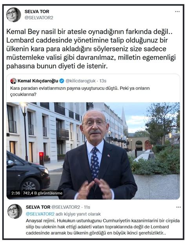The height and width of the screenshot is (246, 186).
Task: Click the 742,4 B görüntülenme view count
Action: pos(43,193)
